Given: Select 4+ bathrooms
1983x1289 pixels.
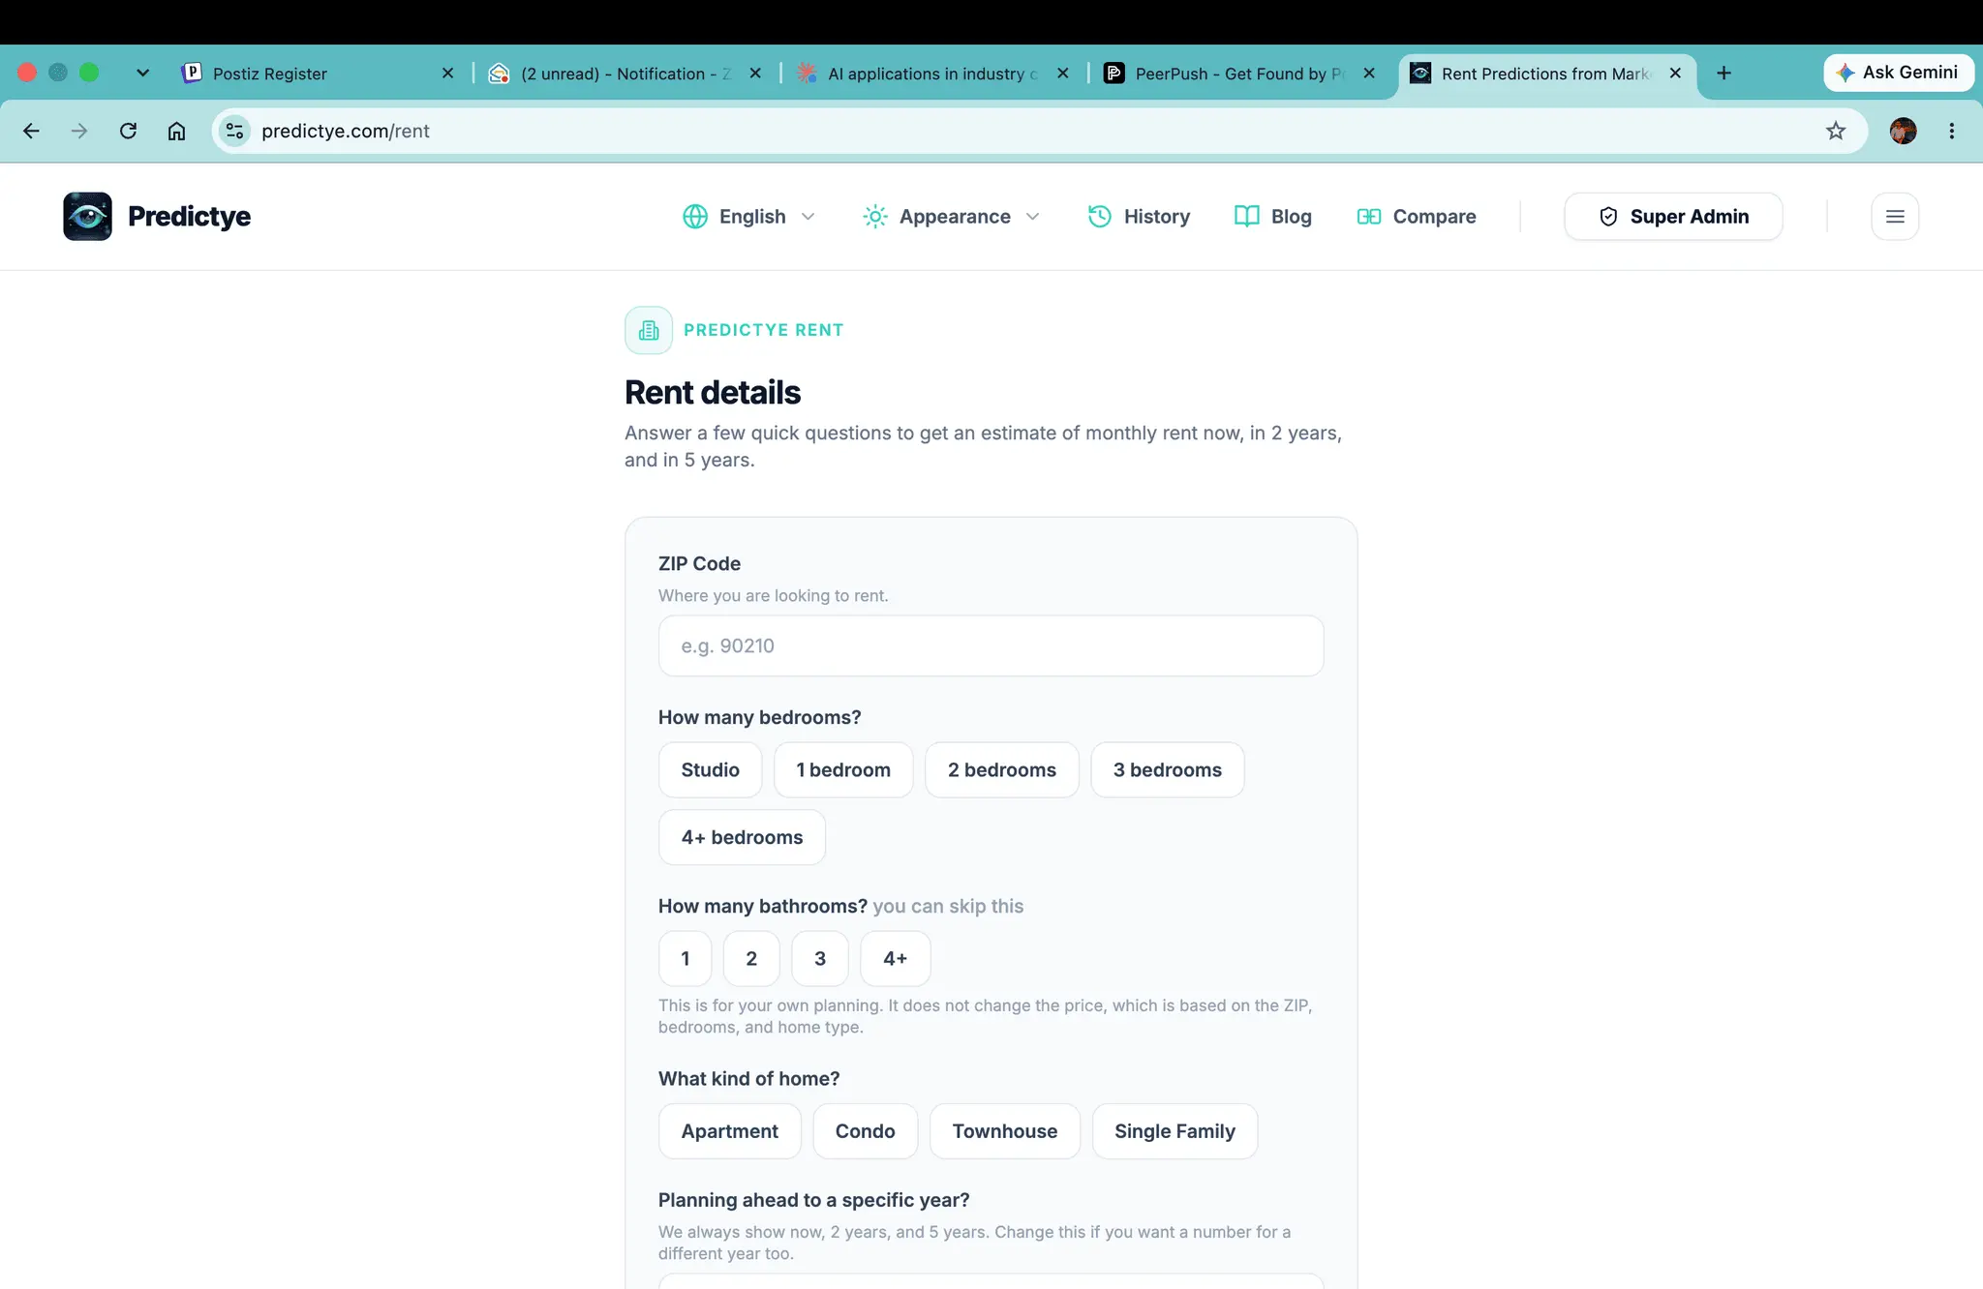Looking at the screenshot, I should click(x=896, y=958).
